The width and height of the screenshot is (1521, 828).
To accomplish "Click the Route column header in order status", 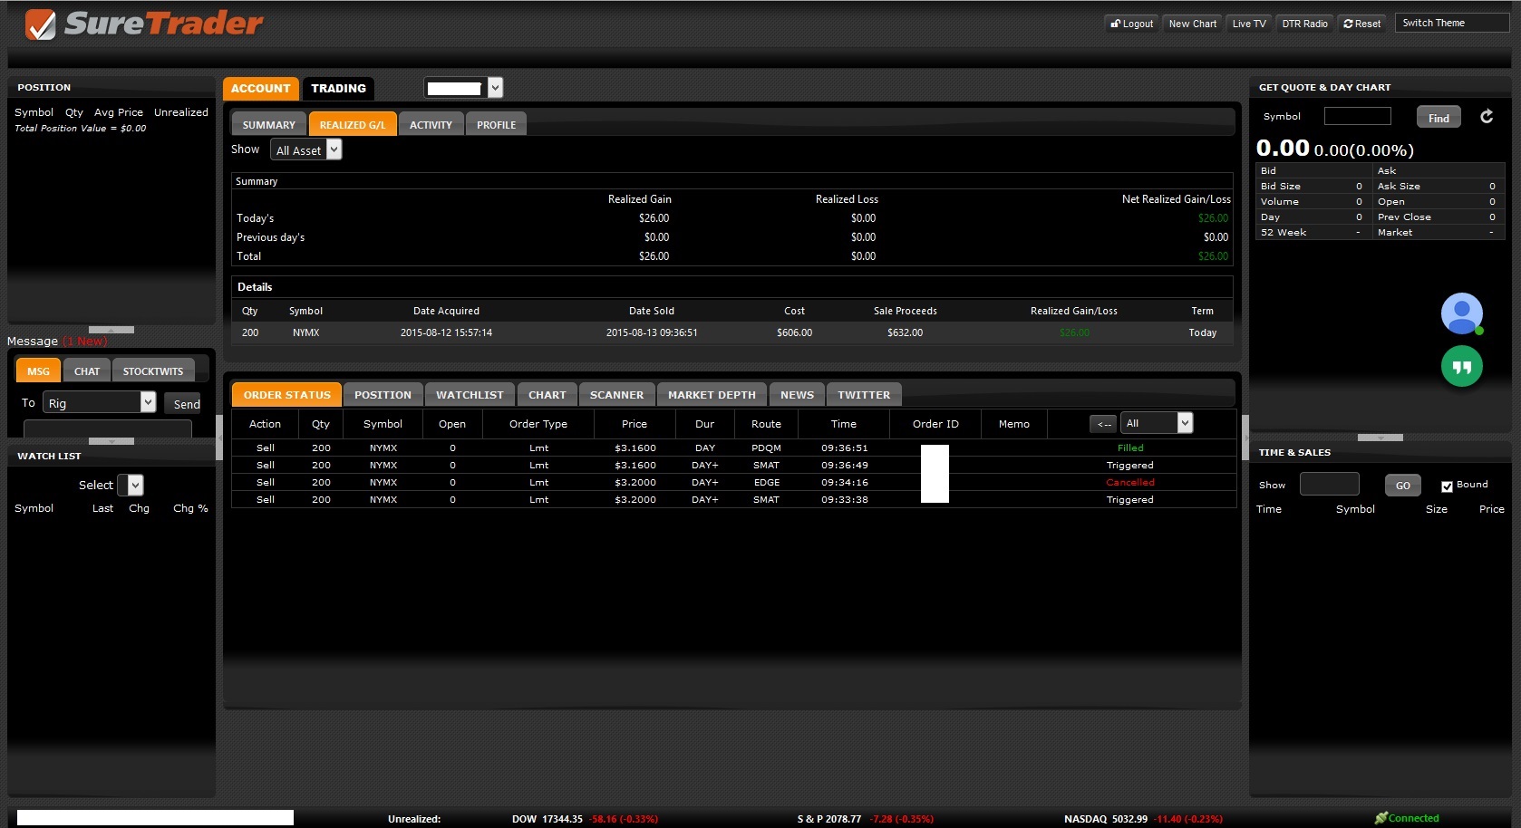I will [x=766, y=424].
